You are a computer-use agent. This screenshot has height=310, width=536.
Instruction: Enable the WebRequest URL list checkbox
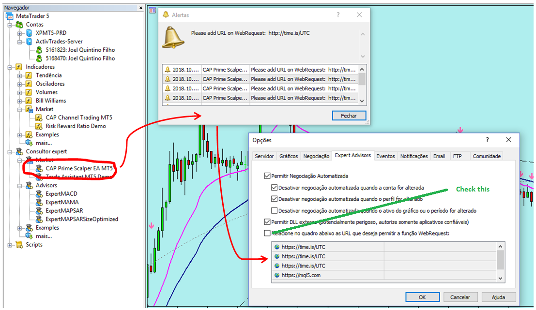pos(267,233)
